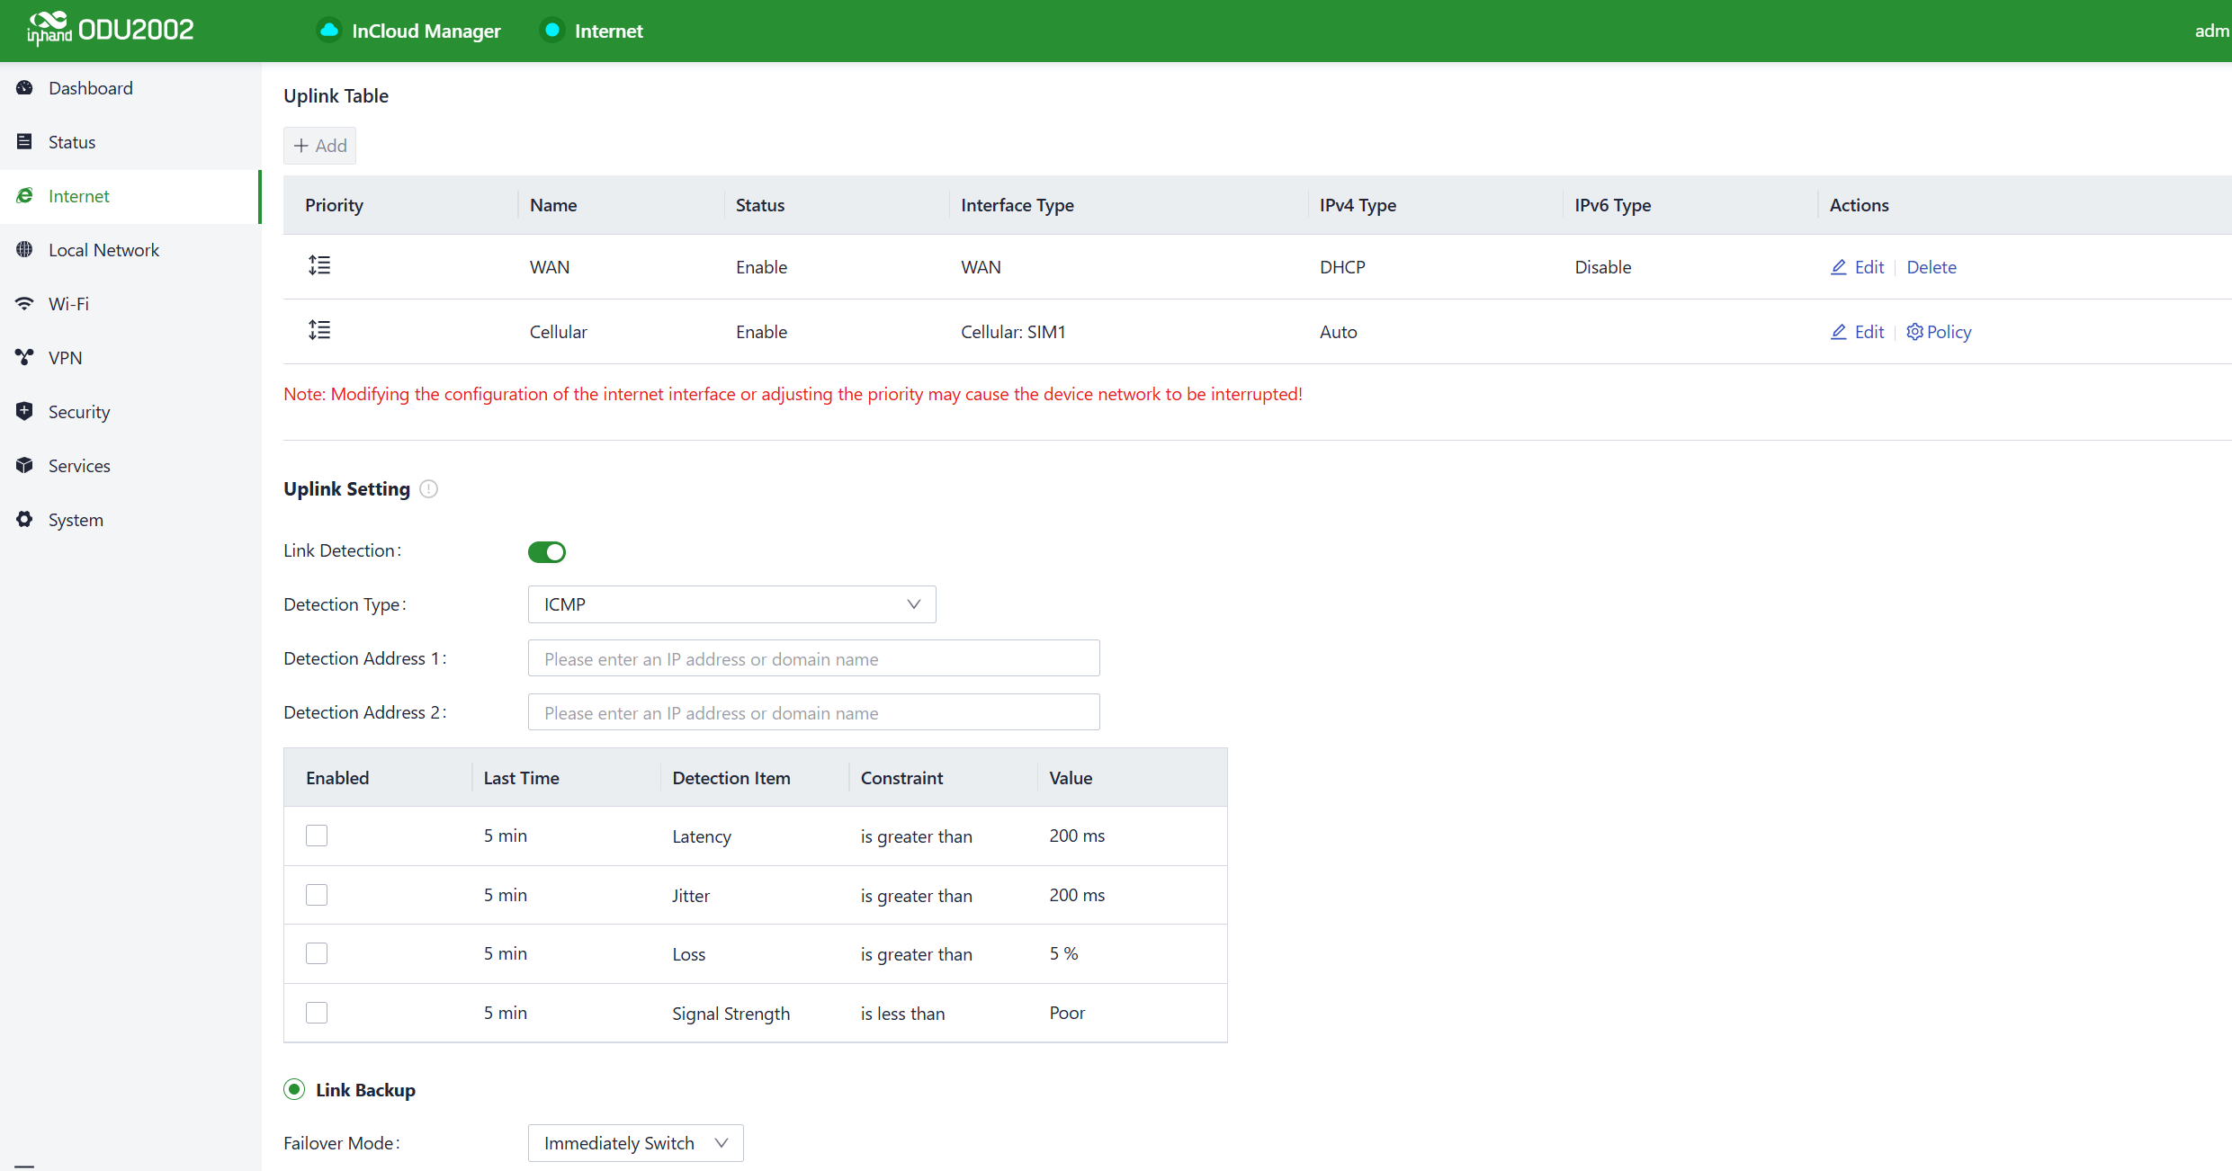Click the Uplink Setting info icon

coord(429,489)
